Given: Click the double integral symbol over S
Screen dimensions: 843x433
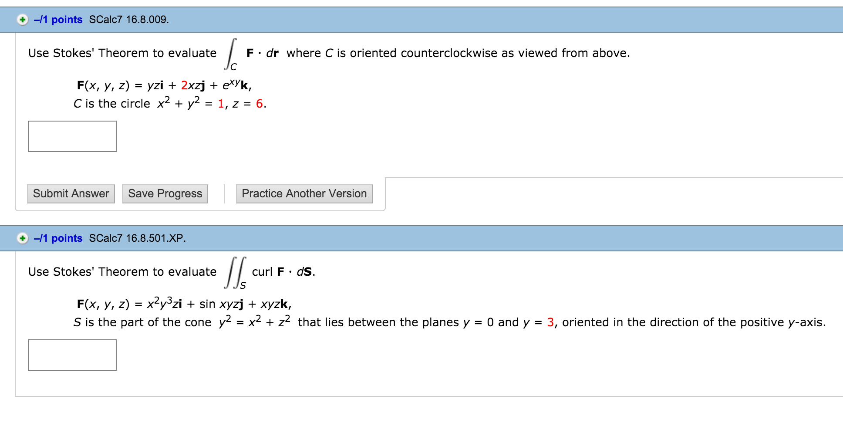Looking at the screenshot, I should pyautogui.click(x=235, y=273).
